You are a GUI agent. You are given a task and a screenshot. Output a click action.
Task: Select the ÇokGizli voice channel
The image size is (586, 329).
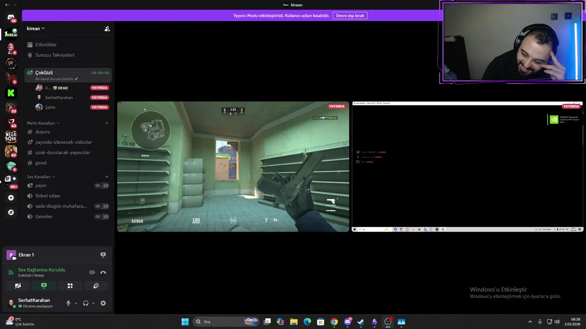(68, 75)
